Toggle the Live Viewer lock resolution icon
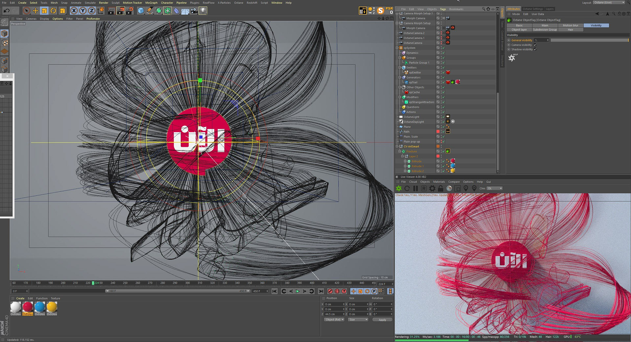631x342 pixels. [441, 188]
